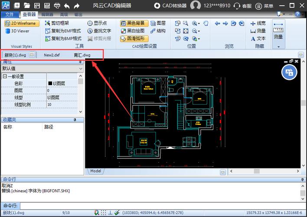Click the CAD转换器 converter button
This screenshot has width=307, height=217.
click(170, 6)
